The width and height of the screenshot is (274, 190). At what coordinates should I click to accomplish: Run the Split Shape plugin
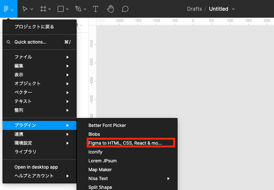tap(127, 187)
